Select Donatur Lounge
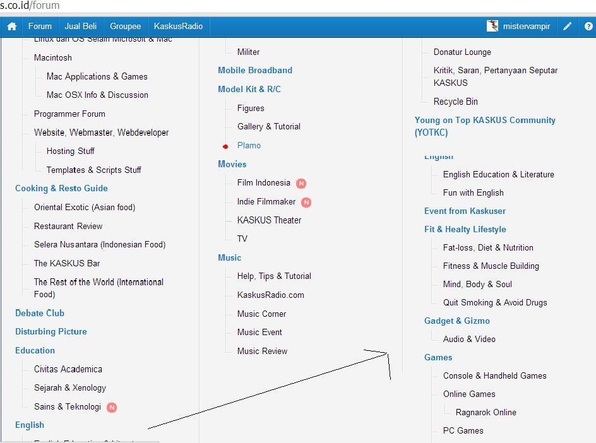 click(x=462, y=52)
